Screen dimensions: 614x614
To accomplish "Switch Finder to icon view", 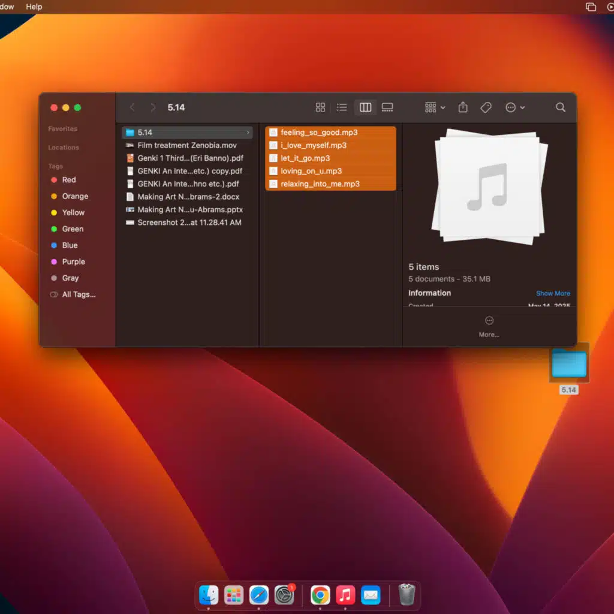I will tap(320, 107).
